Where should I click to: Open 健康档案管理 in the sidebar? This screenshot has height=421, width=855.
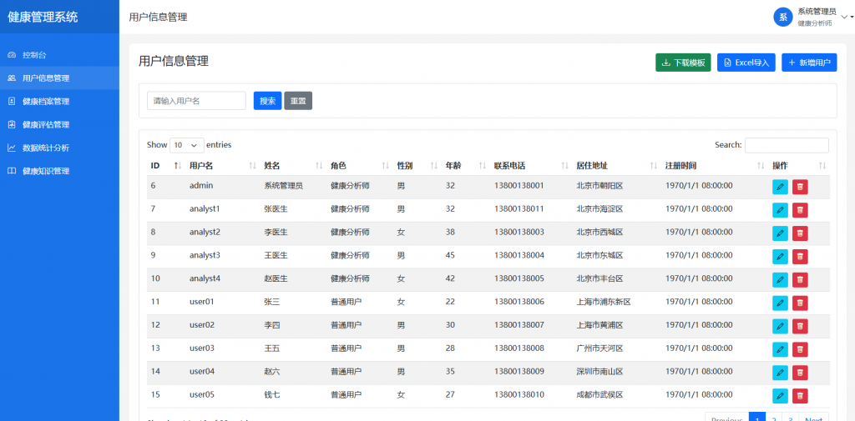pos(59,102)
